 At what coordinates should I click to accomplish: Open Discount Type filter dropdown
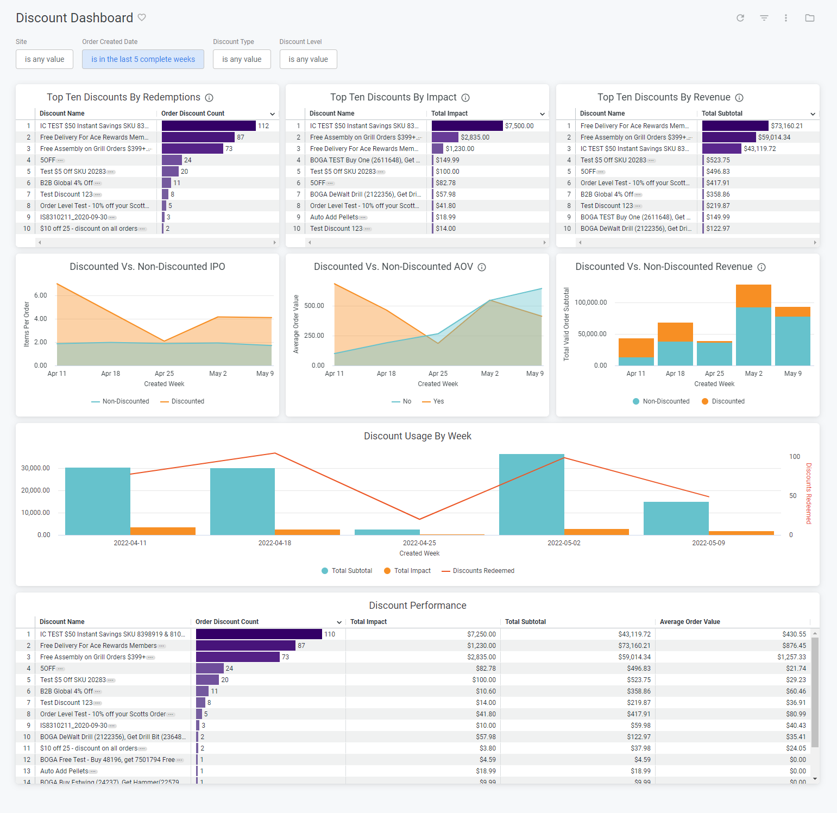(x=242, y=59)
